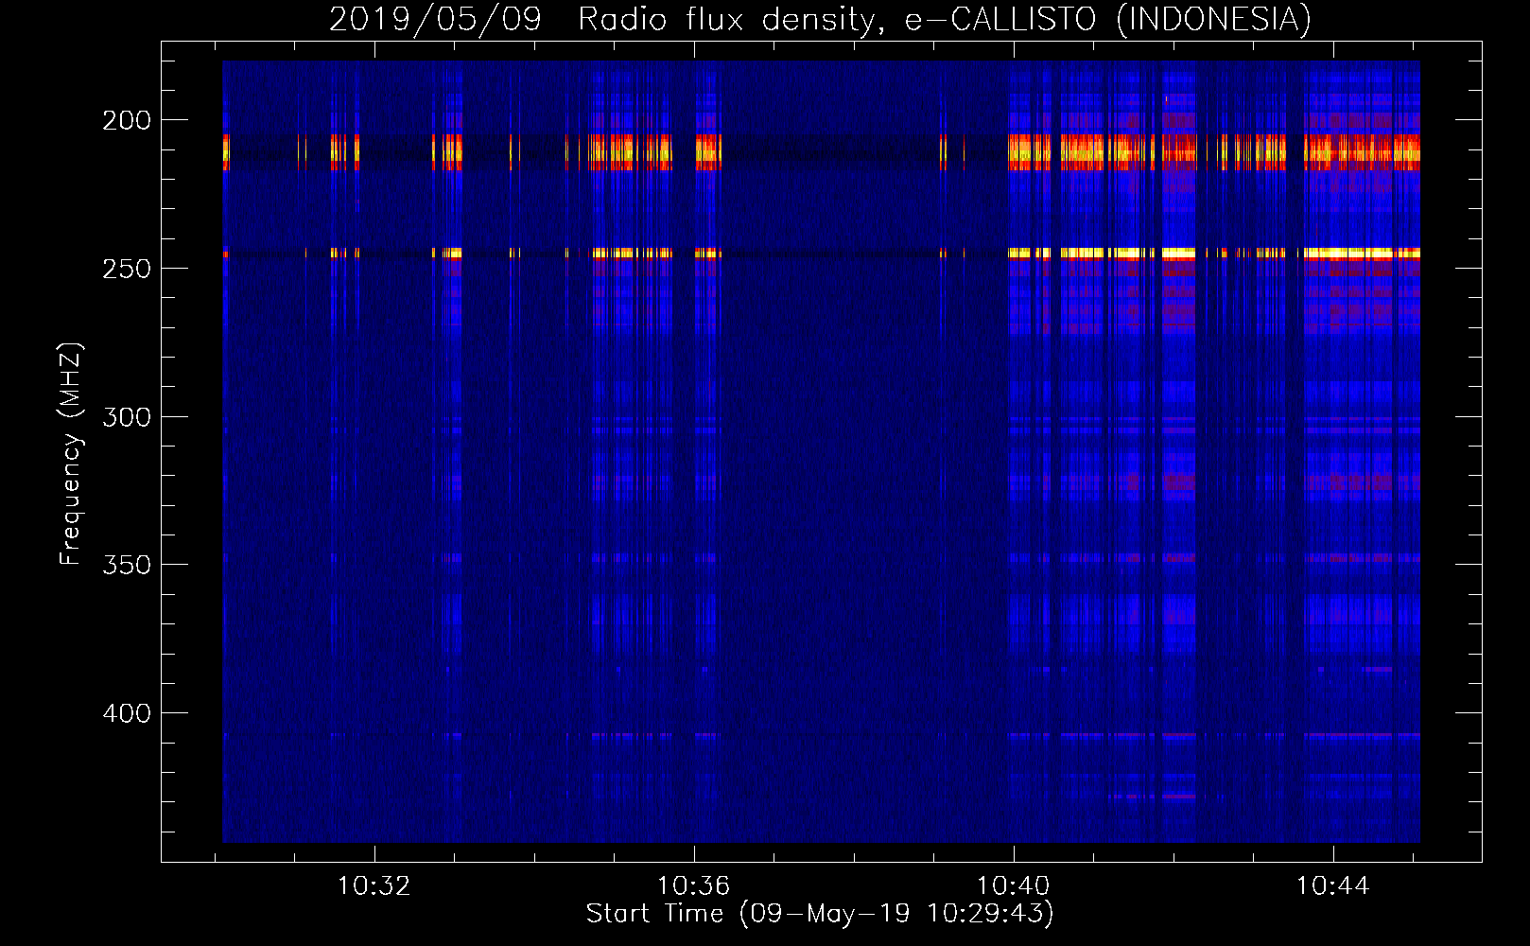
Task: Click the 200 frequency tick label
Action: click(x=127, y=120)
